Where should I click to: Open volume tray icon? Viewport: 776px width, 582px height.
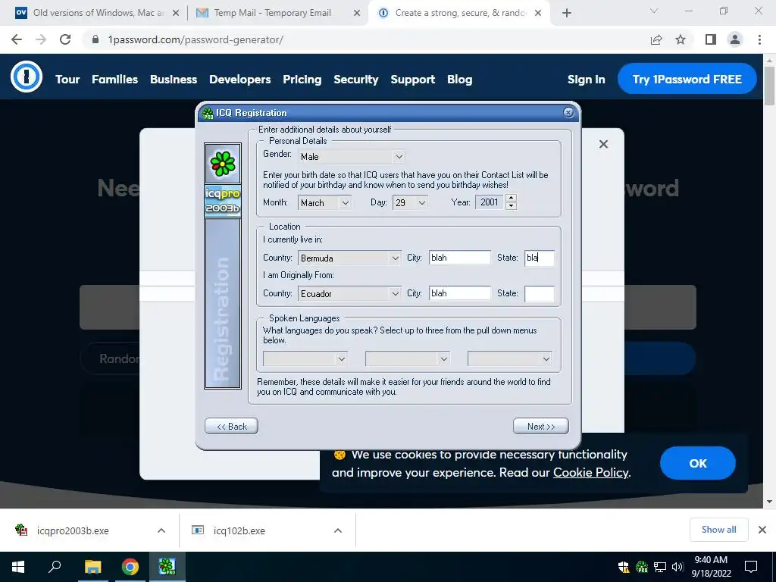click(x=677, y=567)
